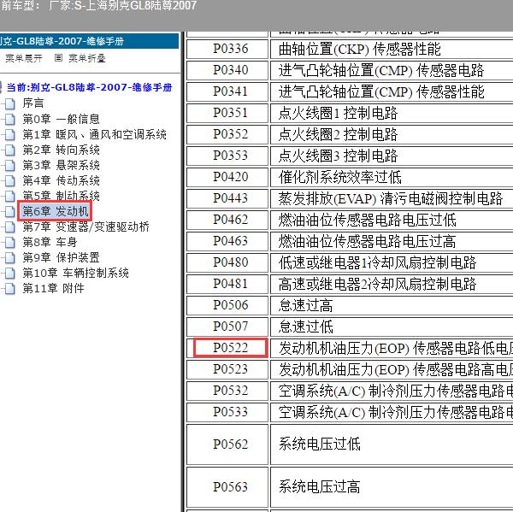The image size is (513, 512).
Task: Click description 蒸发排放(EVAP) 清污电磁阀控制电路
Action: (391, 198)
